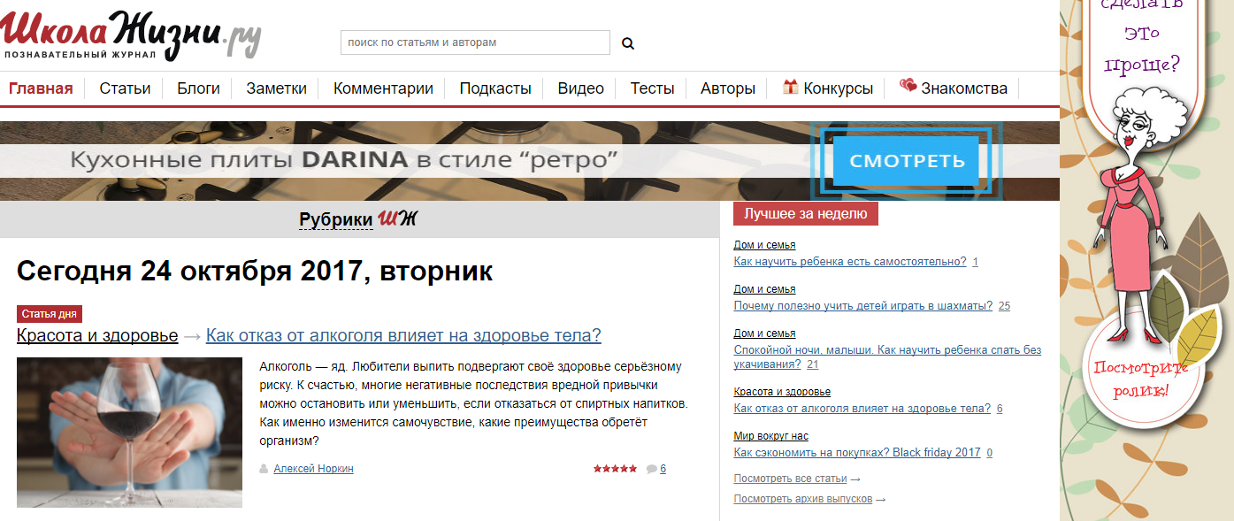The image size is (1234, 521).
Task: Click the comment bubble icon under article
Action: (x=651, y=469)
